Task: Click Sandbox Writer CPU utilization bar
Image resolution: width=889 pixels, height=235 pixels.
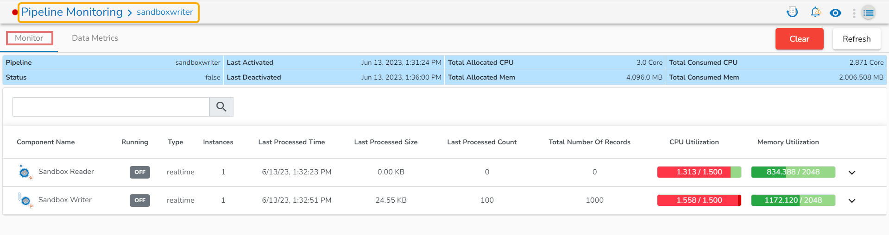Action: (x=699, y=200)
